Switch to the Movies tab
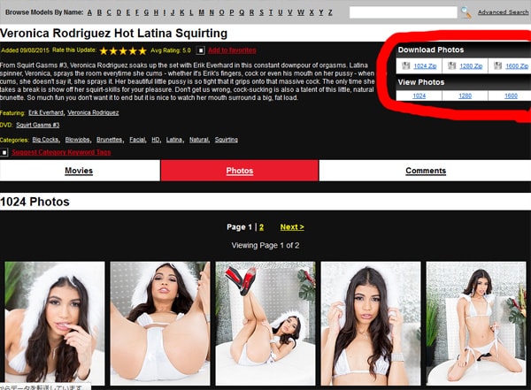Viewport: 531px width, 390px height. point(79,171)
